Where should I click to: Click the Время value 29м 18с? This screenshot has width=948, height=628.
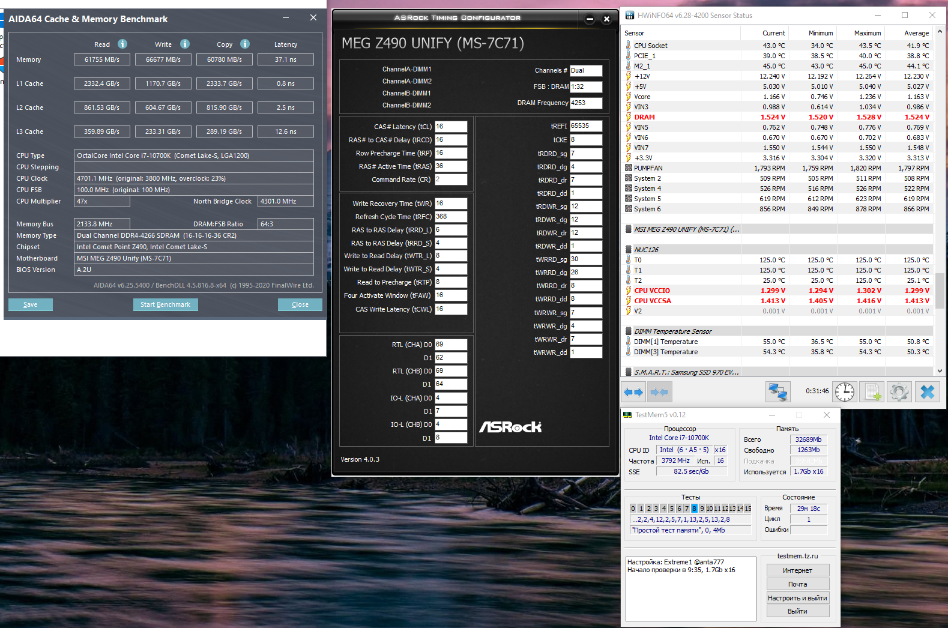click(x=809, y=509)
